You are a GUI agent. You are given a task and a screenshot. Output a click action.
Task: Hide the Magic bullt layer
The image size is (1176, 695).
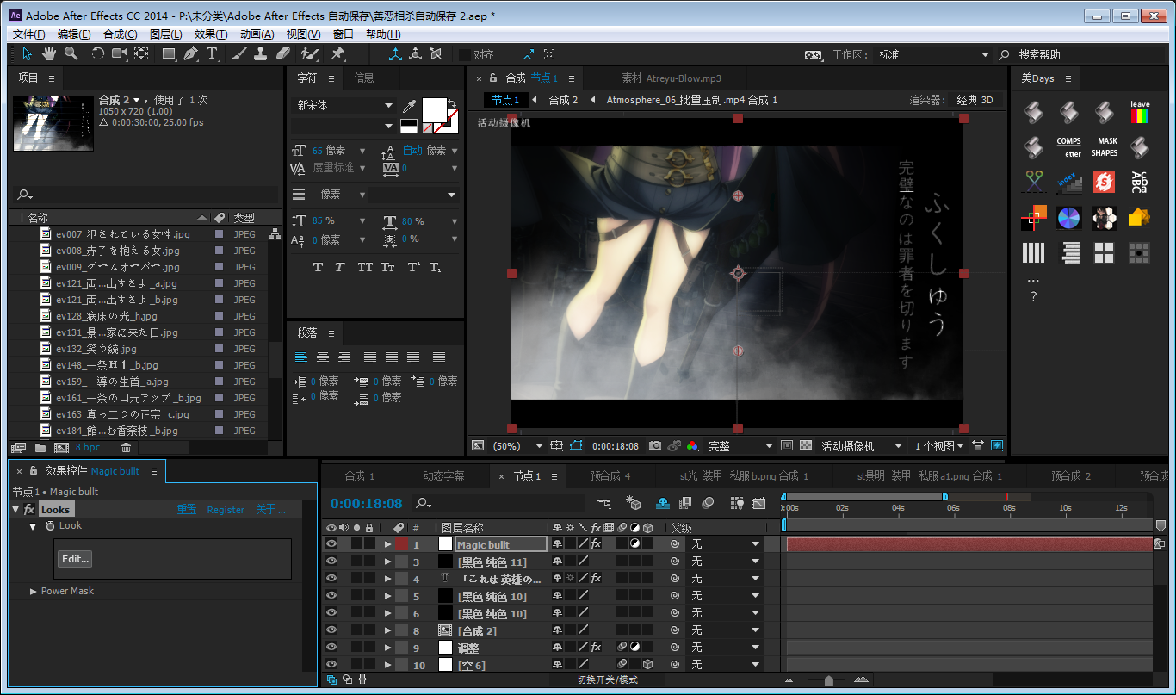pos(331,544)
